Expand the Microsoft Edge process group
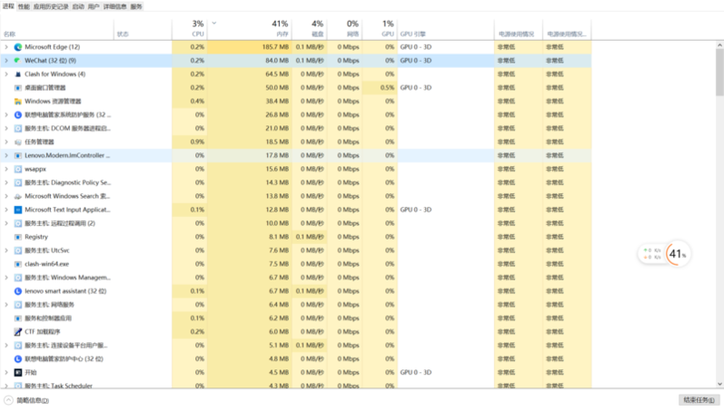Image resolution: width=724 pixels, height=412 pixels. click(6, 46)
